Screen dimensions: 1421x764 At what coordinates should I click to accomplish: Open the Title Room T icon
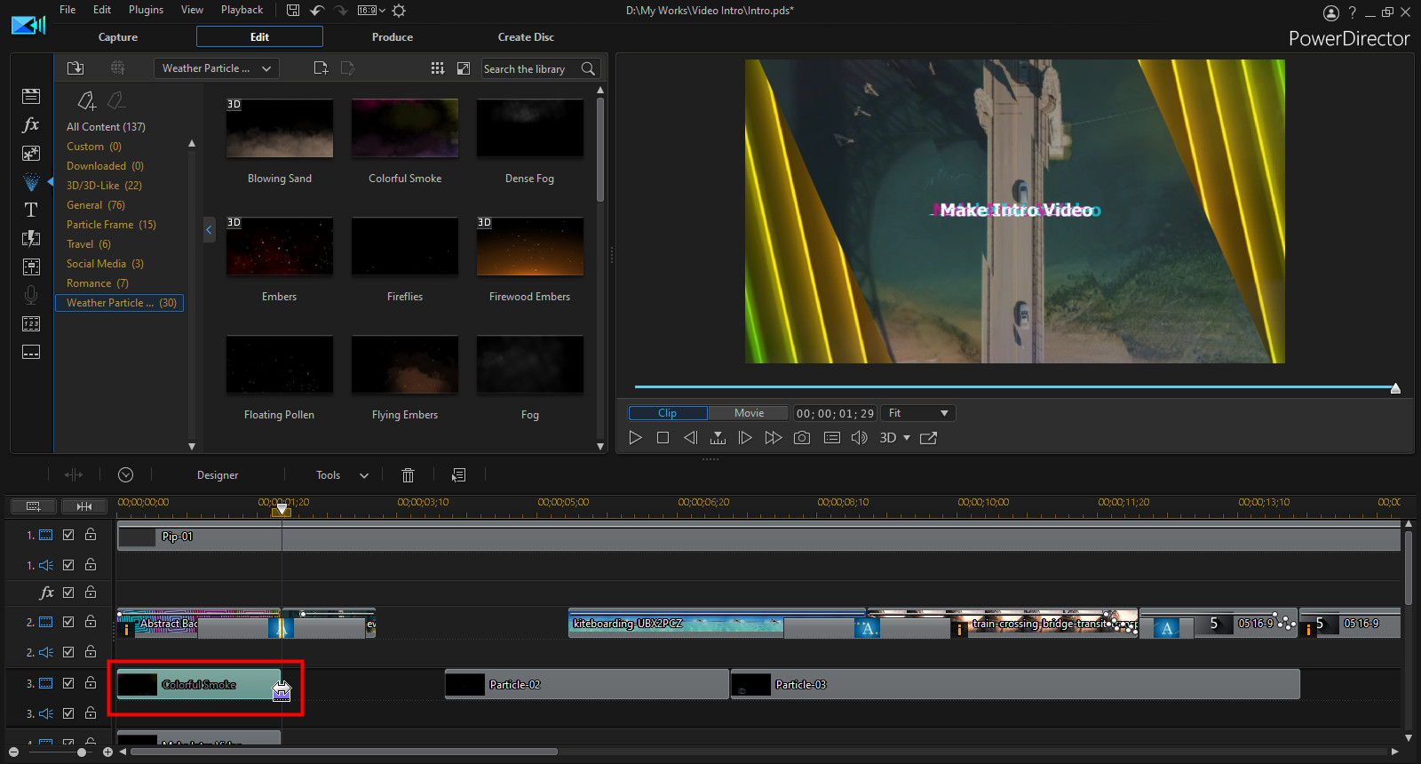tap(31, 210)
